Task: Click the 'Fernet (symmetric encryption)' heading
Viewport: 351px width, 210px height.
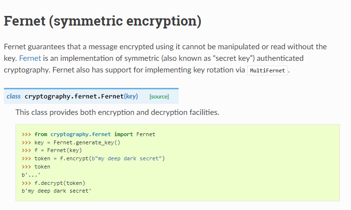Action: click(x=102, y=21)
